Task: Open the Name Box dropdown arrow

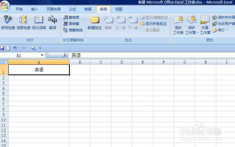Action: [42, 55]
